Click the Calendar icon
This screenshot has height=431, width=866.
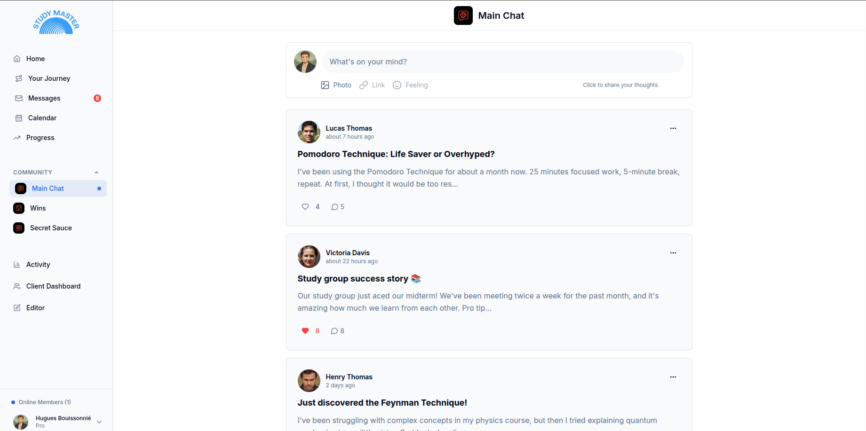(x=17, y=118)
